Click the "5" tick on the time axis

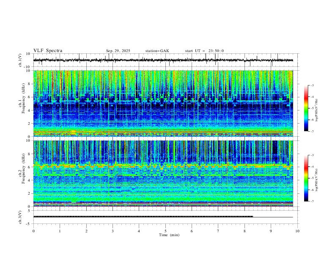[165, 231]
